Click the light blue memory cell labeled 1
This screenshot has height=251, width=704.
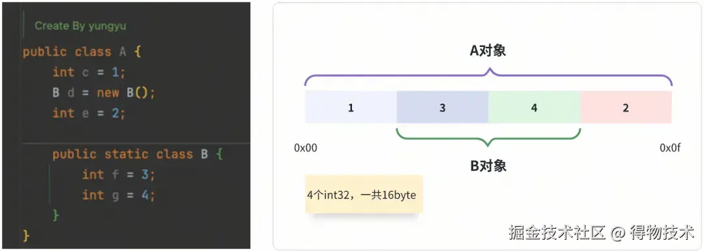(351, 108)
